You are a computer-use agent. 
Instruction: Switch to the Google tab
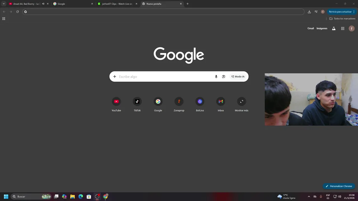click(x=73, y=4)
